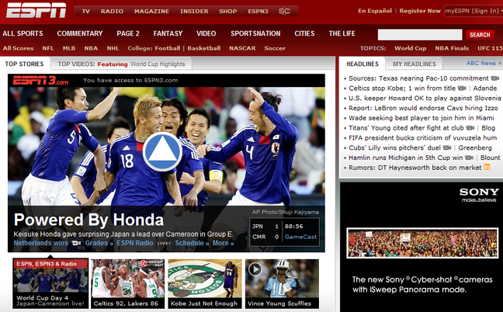Open FIFA president vuvuzela hum headline

click(x=422, y=138)
